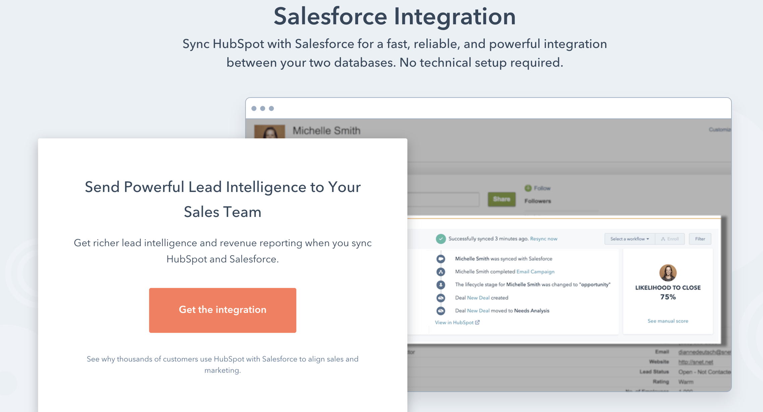Click external link icon after View in HubSpot
The width and height of the screenshot is (763, 412).
pos(477,322)
